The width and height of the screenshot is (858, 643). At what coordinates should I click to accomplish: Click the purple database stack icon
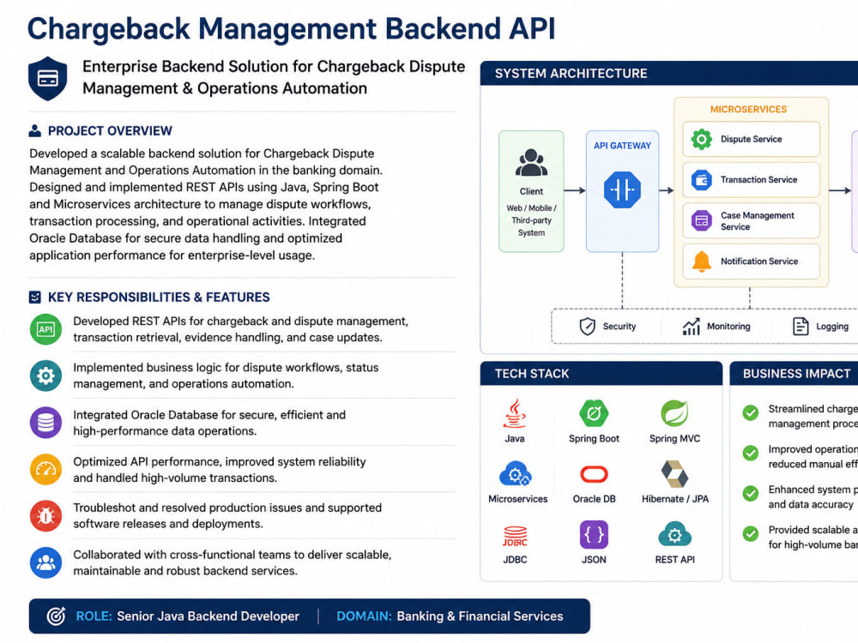click(x=45, y=423)
